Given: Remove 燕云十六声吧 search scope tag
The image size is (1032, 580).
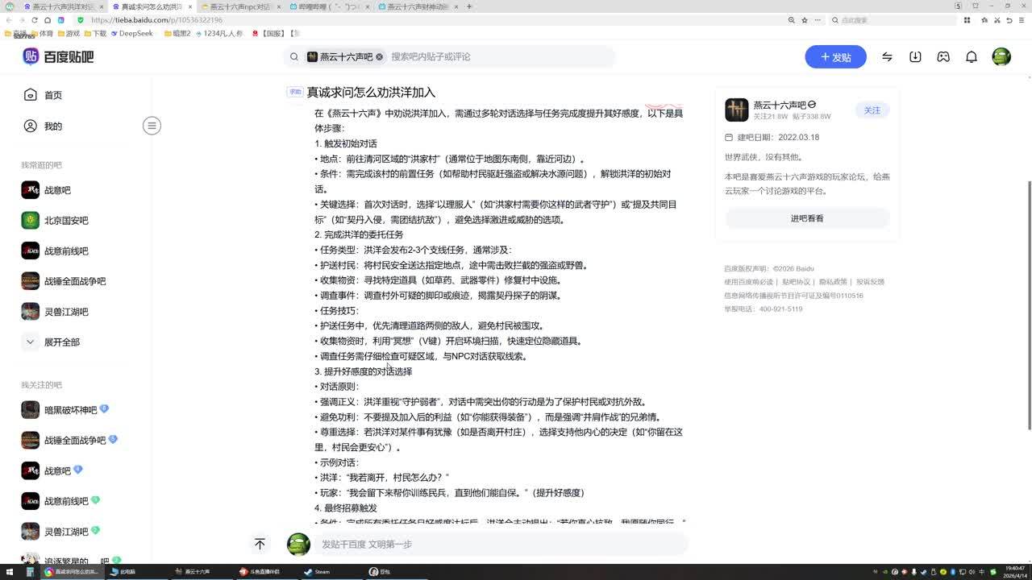Looking at the screenshot, I should (379, 57).
